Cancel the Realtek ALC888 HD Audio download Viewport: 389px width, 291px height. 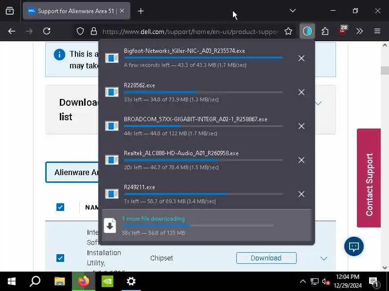click(301, 160)
